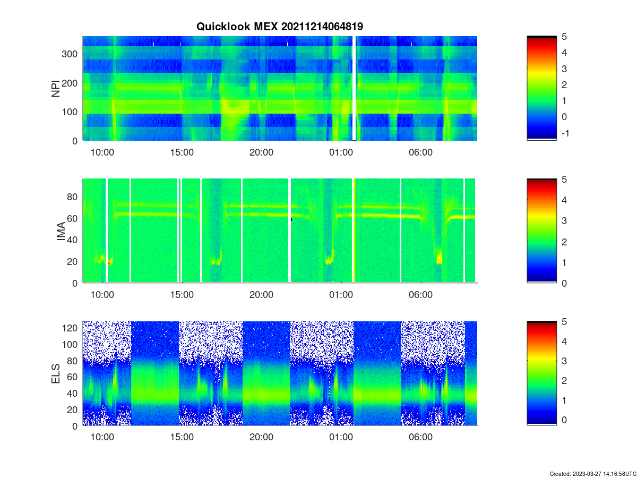Select the IMA y-axis label
This screenshot has width=637, height=478.
61,231
